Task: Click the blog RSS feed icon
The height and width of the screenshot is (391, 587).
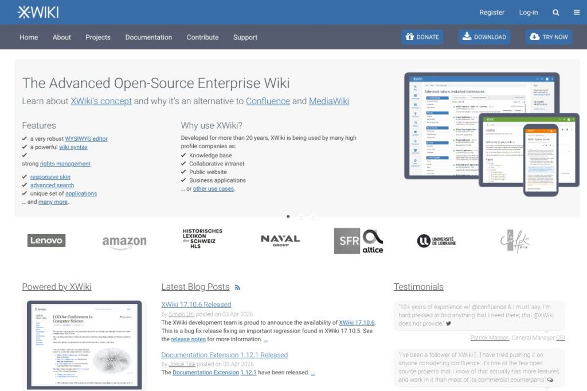Action: (x=237, y=287)
